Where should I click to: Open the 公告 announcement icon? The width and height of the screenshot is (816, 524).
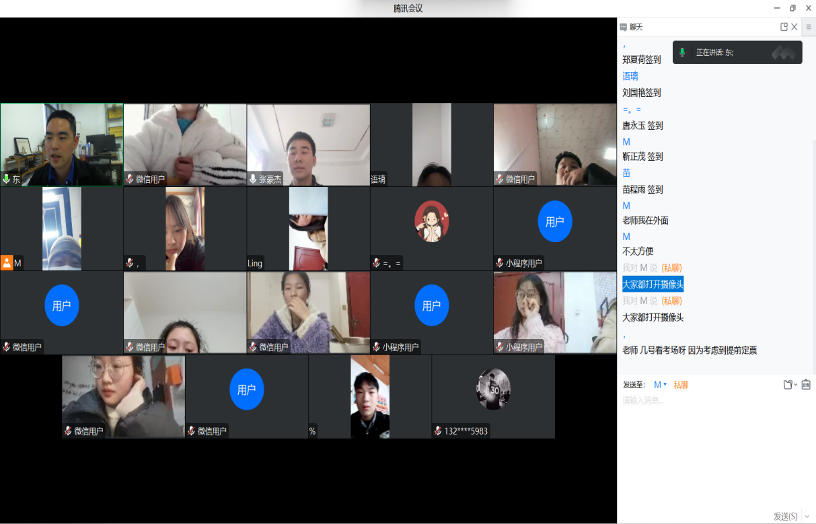click(806, 385)
